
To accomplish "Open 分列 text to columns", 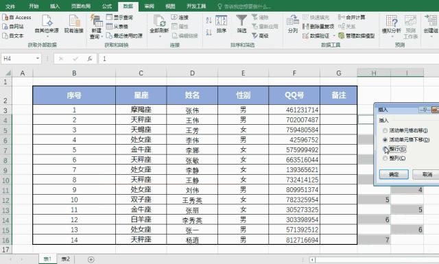I will coord(293,24).
